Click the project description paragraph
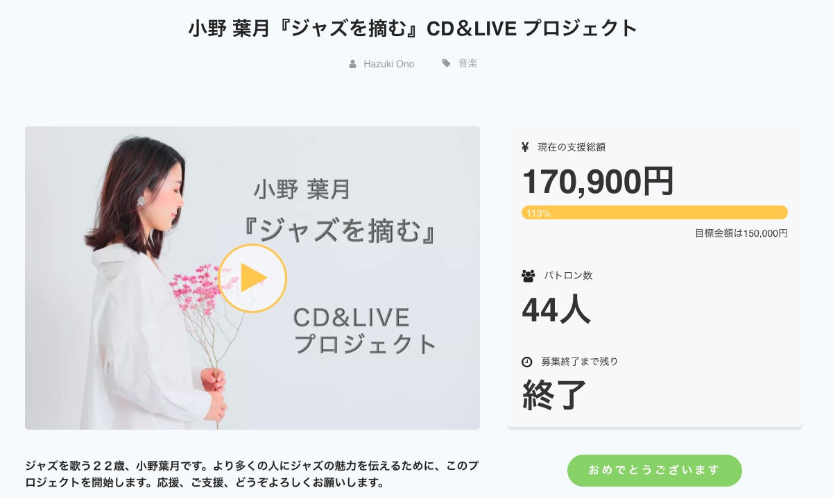The height and width of the screenshot is (497, 833). click(x=251, y=473)
